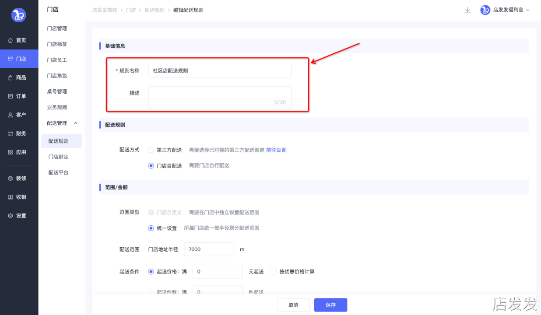The width and height of the screenshot is (541, 315).
Task: Click the layers icon beside 装修
Action: point(11,178)
